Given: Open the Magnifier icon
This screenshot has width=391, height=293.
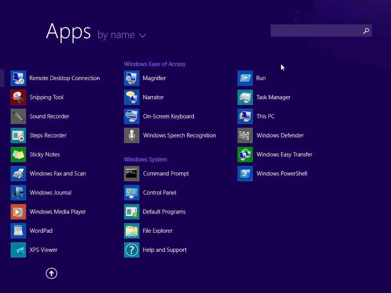Looking at the screenshot, I should (132, 78).
